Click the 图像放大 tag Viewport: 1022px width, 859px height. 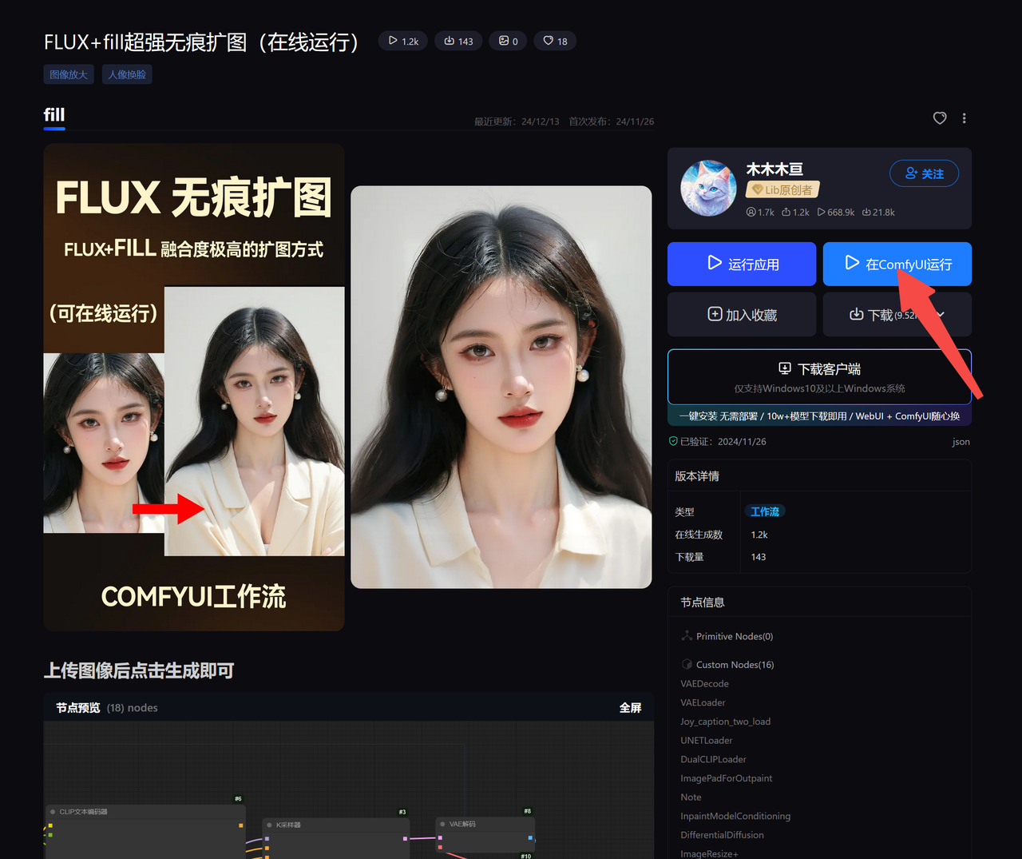[x=69, y=74]
